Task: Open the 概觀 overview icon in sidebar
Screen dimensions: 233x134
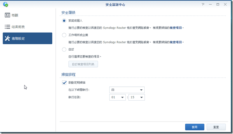Action: [7, 15]
